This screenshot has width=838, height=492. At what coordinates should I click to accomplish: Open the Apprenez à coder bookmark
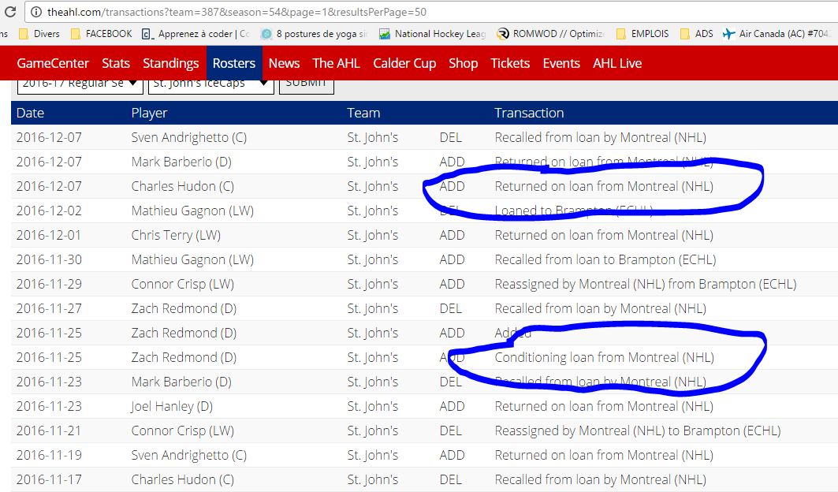point(196,34)
